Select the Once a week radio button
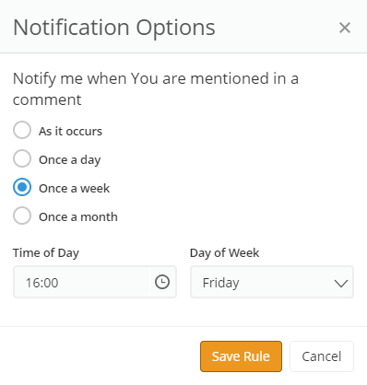Viewport: 367px width, 385px height. pyautogui.click(x=22, y=187)
